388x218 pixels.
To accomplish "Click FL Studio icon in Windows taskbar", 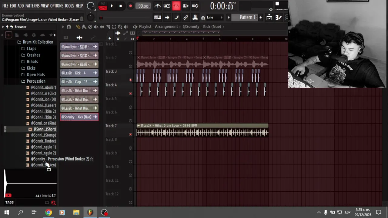I will (90, 212).
